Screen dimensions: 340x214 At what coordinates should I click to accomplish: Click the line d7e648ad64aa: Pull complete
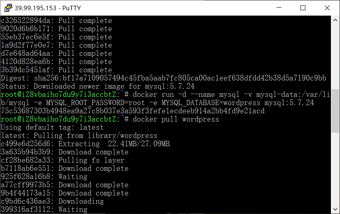point(56,53)
